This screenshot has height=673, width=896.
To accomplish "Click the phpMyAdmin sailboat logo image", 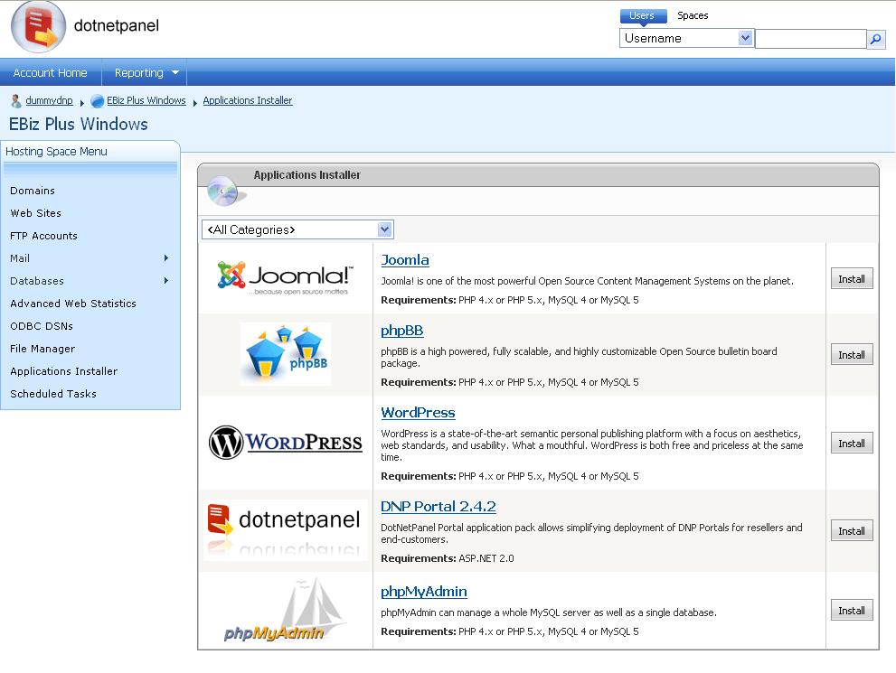I will 286,610.
